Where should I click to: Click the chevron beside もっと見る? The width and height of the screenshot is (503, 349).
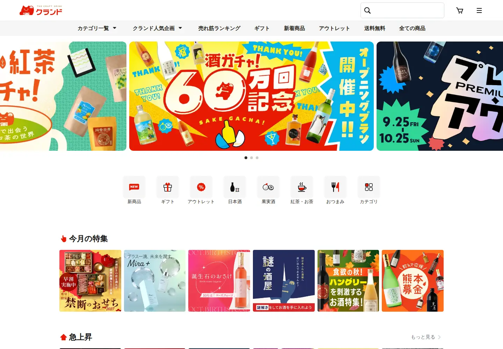tap(439, 337)
